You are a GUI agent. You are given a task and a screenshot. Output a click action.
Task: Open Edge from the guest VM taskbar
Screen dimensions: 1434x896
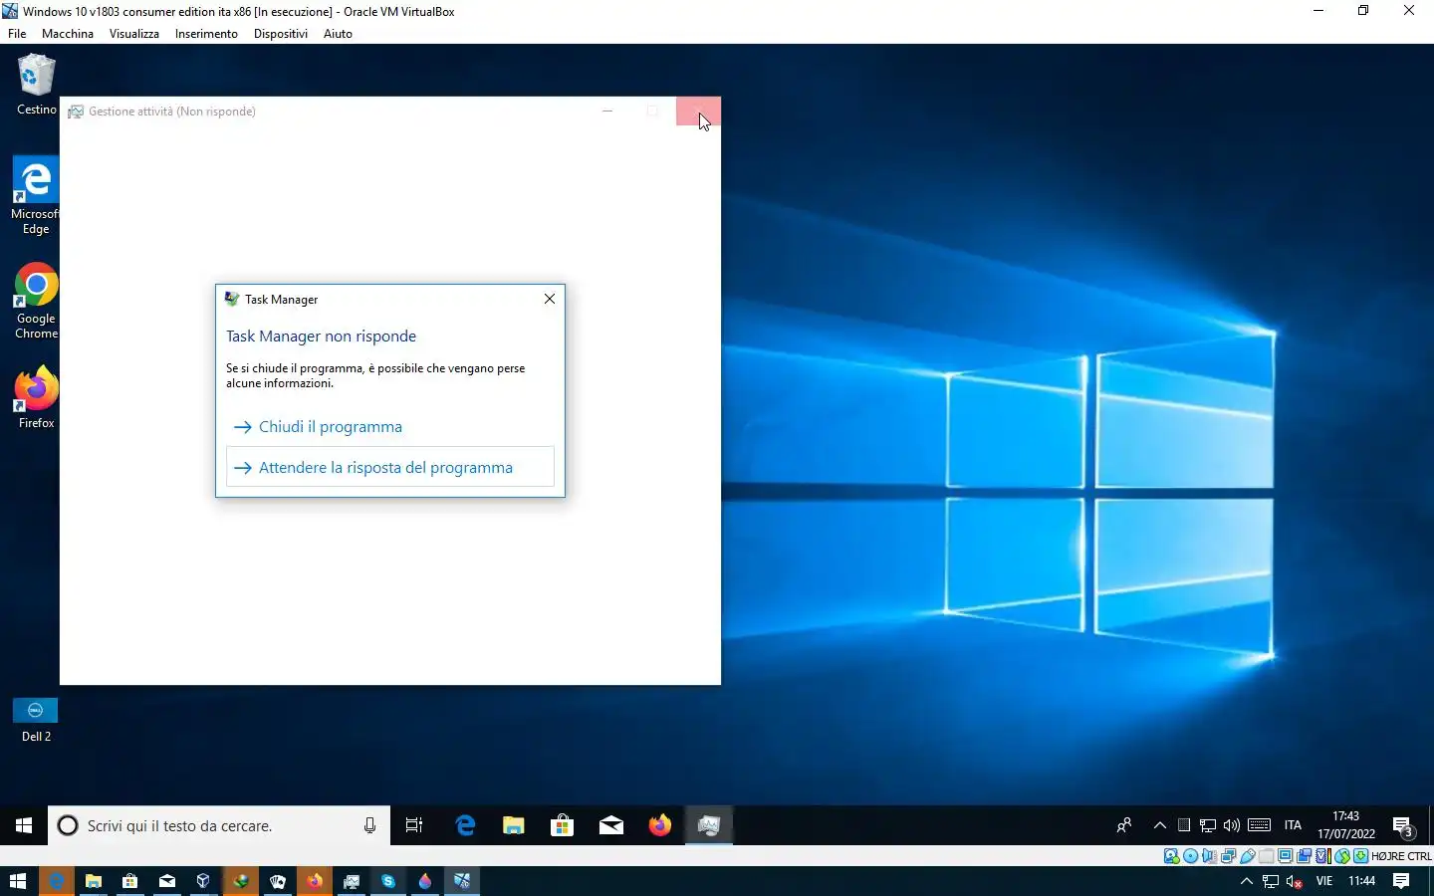[465, 825]
